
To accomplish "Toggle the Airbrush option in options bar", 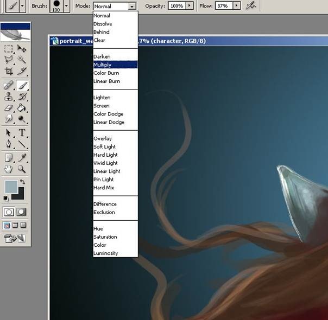I will coord(250,7).
